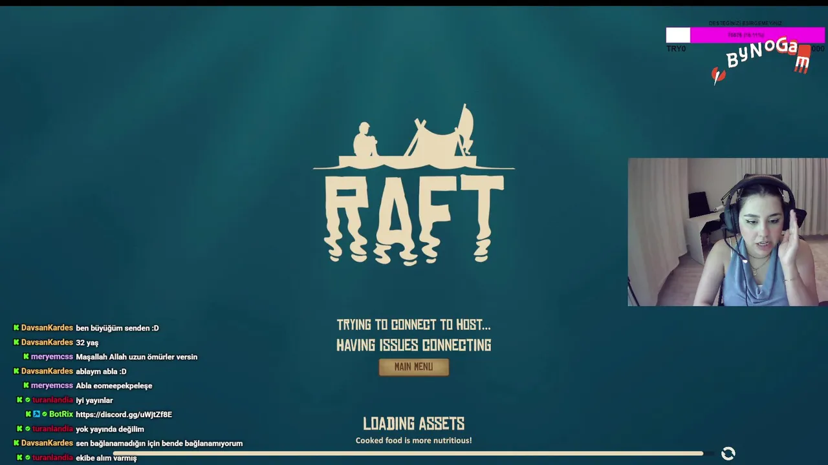Click DavsanKardes username on "ben büyüğüm senden" message

pyautogui.click(x=47, y=328)
